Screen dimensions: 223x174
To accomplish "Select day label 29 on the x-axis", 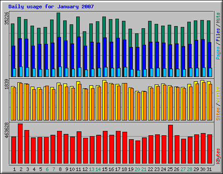I will pos(196,169).
